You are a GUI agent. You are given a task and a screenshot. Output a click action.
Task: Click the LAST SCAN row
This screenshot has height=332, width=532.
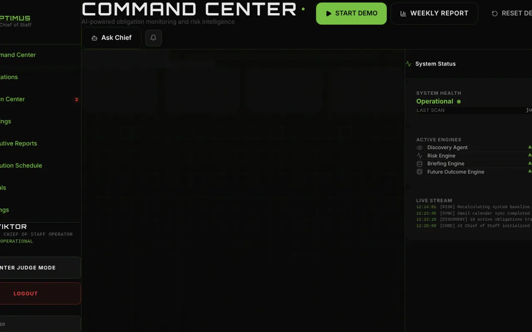click(474, 110)
